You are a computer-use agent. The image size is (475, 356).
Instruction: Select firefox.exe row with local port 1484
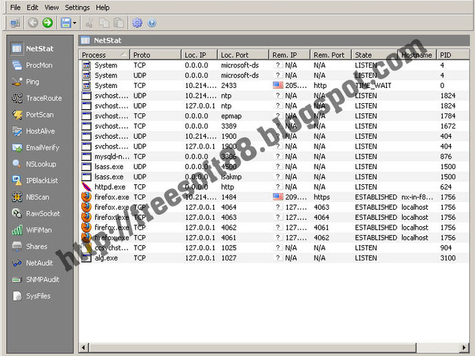[x=274, y=197]
